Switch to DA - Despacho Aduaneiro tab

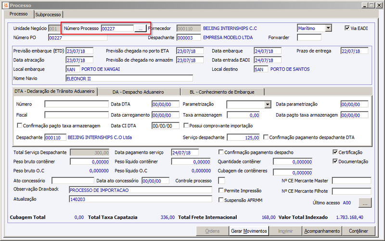pos(138,92)
